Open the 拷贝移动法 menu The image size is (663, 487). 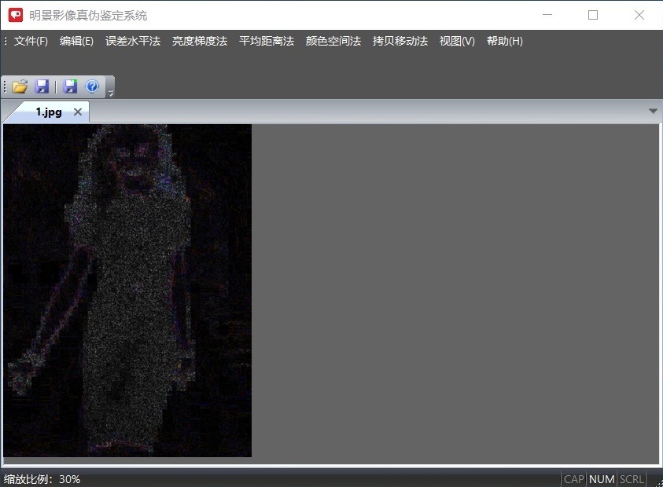pyautogui.click(x=400, y=41)
